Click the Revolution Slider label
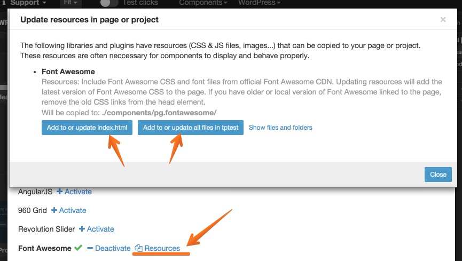This screenshot has width=462, height=261. tap(46, 229)
